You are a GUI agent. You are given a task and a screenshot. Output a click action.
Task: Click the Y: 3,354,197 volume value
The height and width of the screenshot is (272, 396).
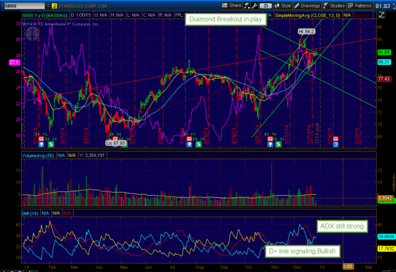92,156
